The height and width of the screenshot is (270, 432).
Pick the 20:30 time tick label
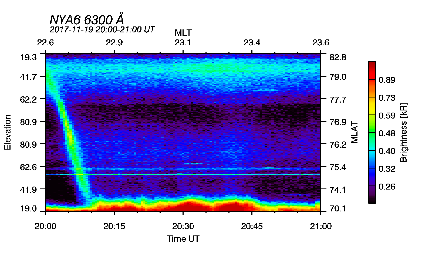point(183,226)
